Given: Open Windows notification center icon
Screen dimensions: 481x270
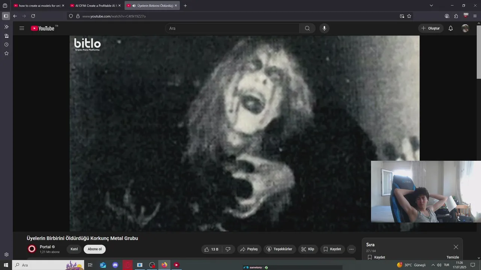Looking at the screenshot, I should (x=473, y=265).
